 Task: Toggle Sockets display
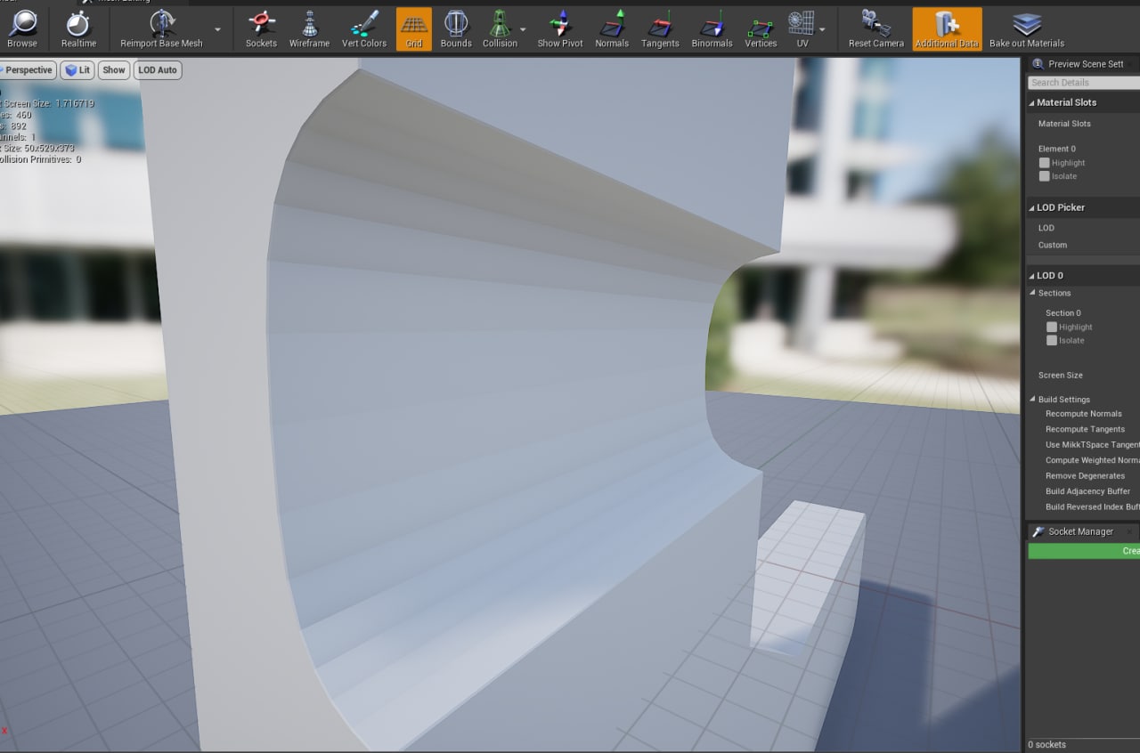tap(261, 29)
